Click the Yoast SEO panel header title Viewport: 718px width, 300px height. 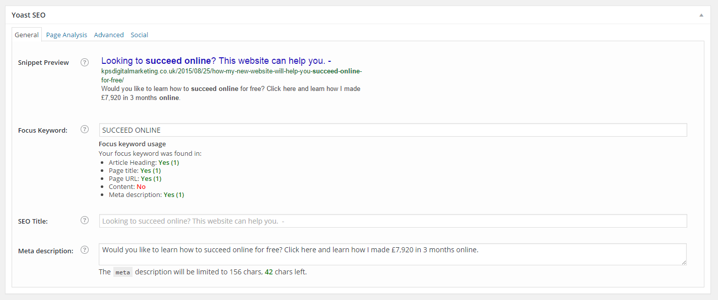click(x=29, y=15)
